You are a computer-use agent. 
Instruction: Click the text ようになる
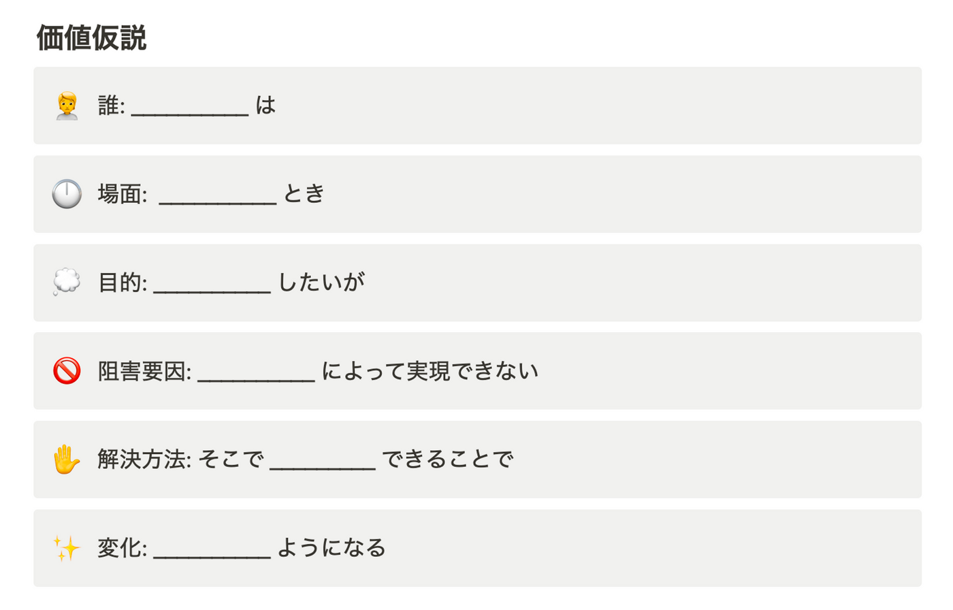[x=332, y=548]
